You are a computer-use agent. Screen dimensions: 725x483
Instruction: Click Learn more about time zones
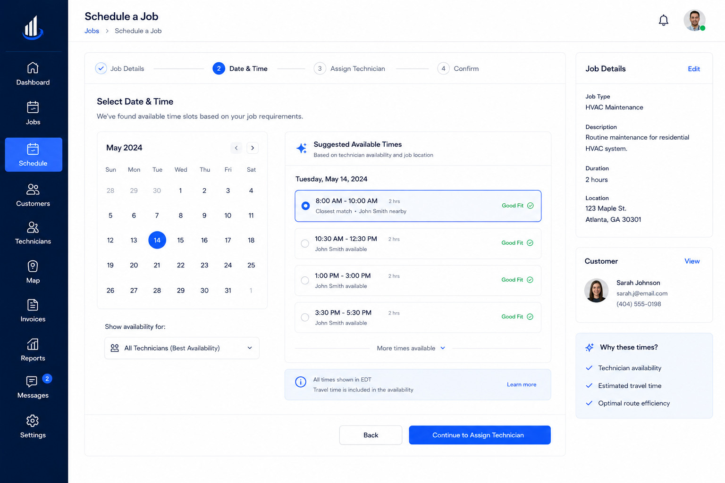(x=522, y=384)
